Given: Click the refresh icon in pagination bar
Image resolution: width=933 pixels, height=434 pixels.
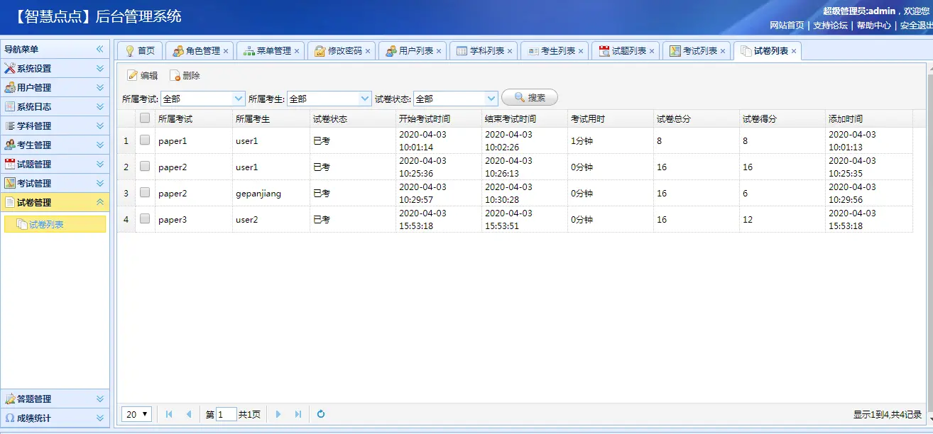Looking at the screenshot, I should [x=321, y=414].
